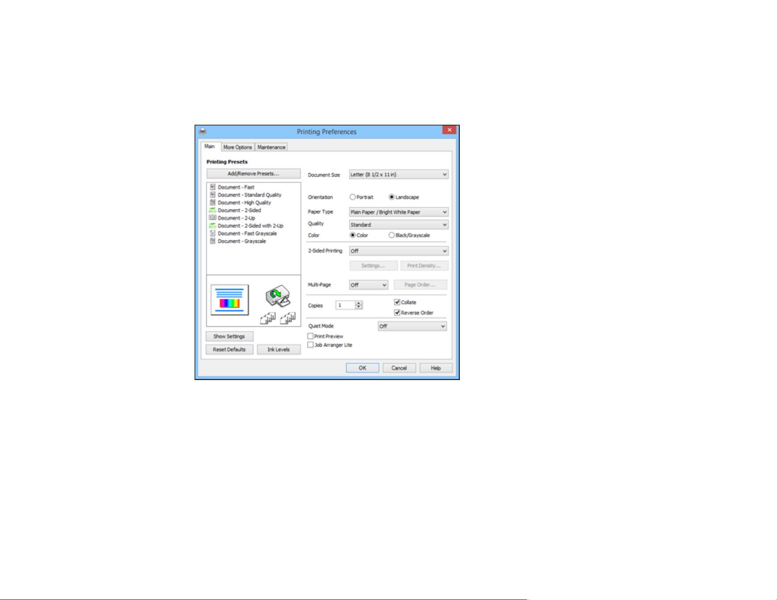The height and width of the screenshot is (600, 777).
Task: Open the Quiet Mode dropdown
Action: pyautogui.click(x=412, y=326)
